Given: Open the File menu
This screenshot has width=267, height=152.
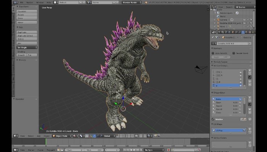Looking at the screenshot, I should tap(22, 2).
